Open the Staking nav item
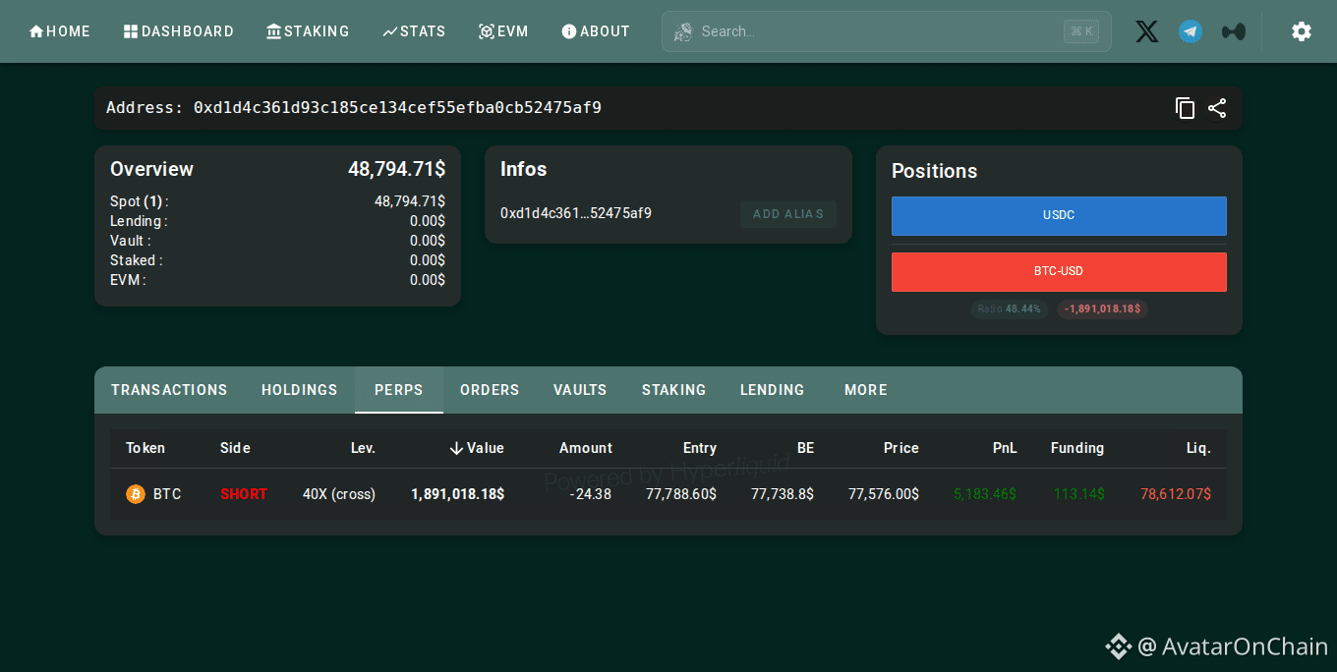This screenshot has height=672, width=1337. click(x=308, y=31)
